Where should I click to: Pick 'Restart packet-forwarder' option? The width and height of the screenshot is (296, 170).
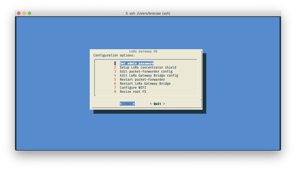point(142,79)
